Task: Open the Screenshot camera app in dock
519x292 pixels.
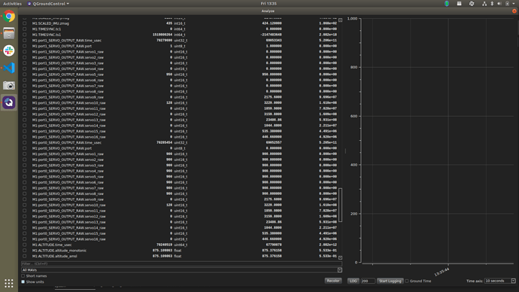Action: (x=9, y=85)
